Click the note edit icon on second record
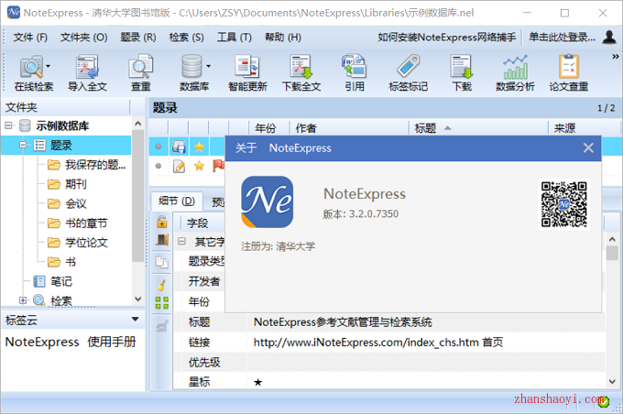 click(x=179, y=166)
